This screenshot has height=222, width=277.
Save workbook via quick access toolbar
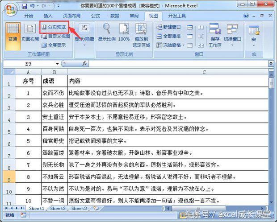click(x=24, y=6)
